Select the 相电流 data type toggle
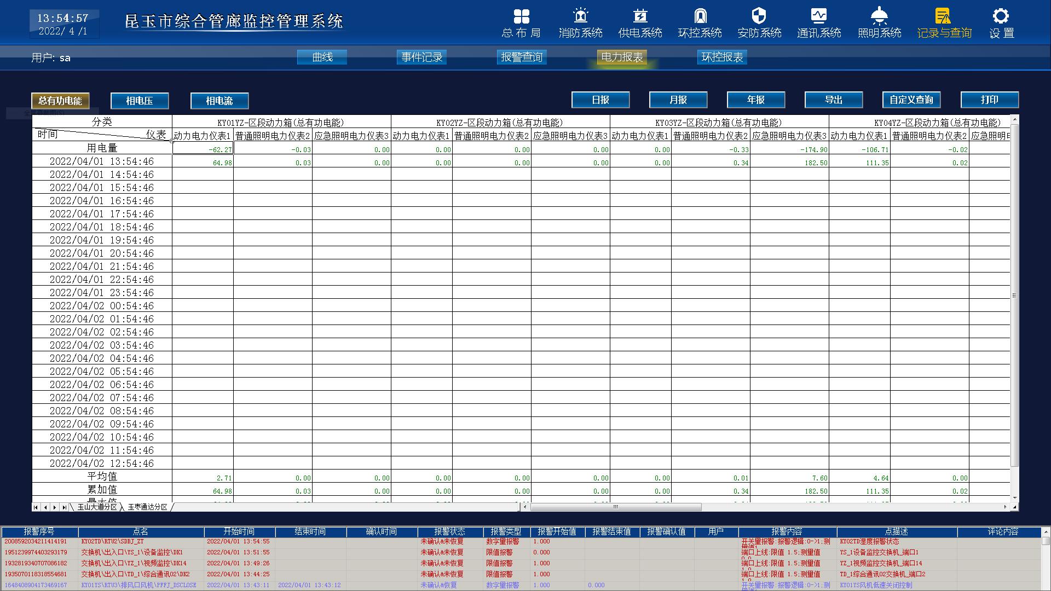The image size is (1051, 591). point(220,101)
